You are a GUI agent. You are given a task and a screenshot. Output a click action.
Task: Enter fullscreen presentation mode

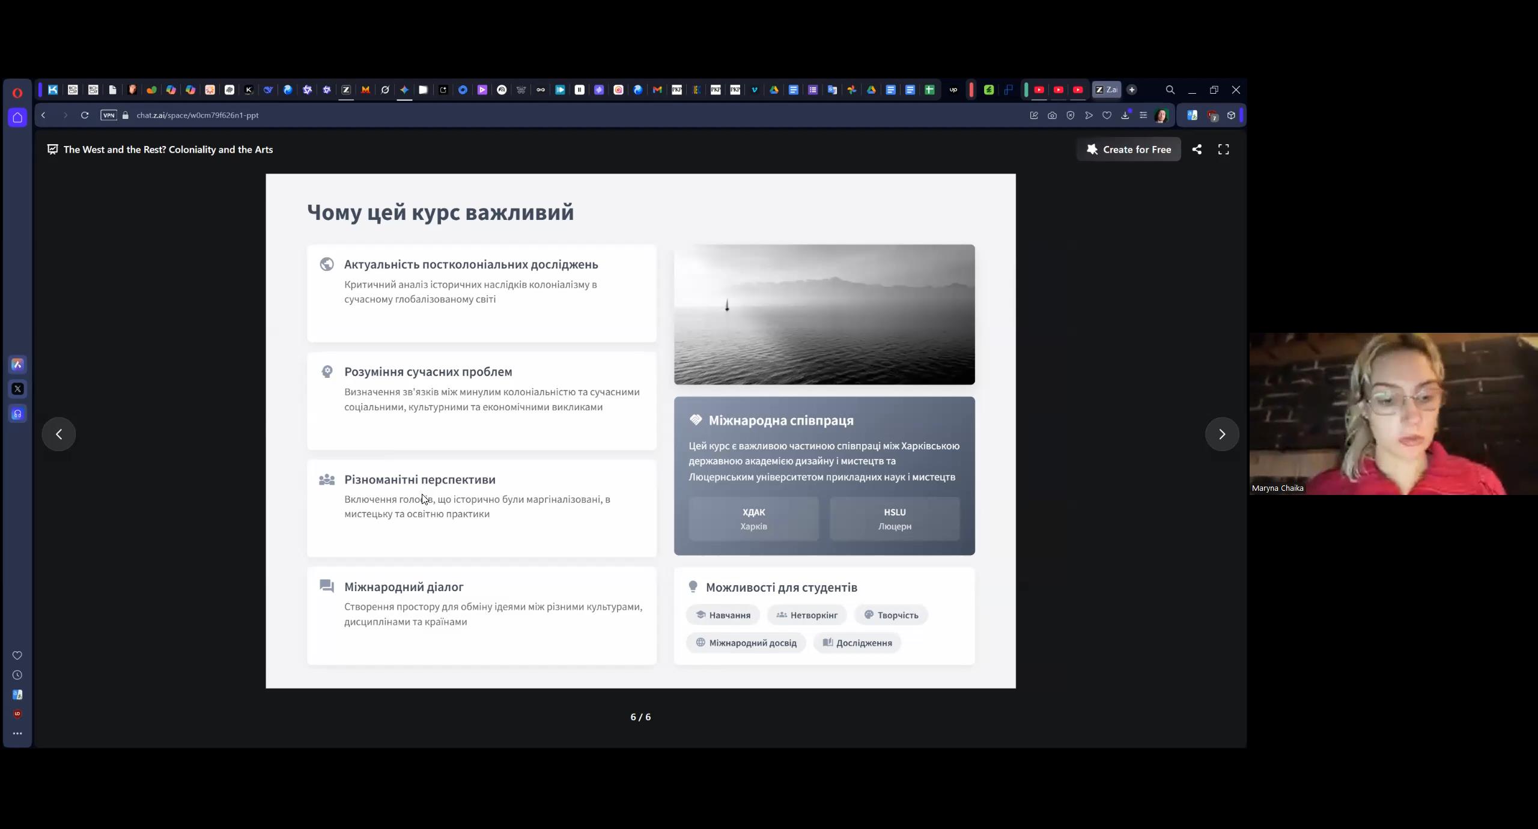(x=1223, y=150)
